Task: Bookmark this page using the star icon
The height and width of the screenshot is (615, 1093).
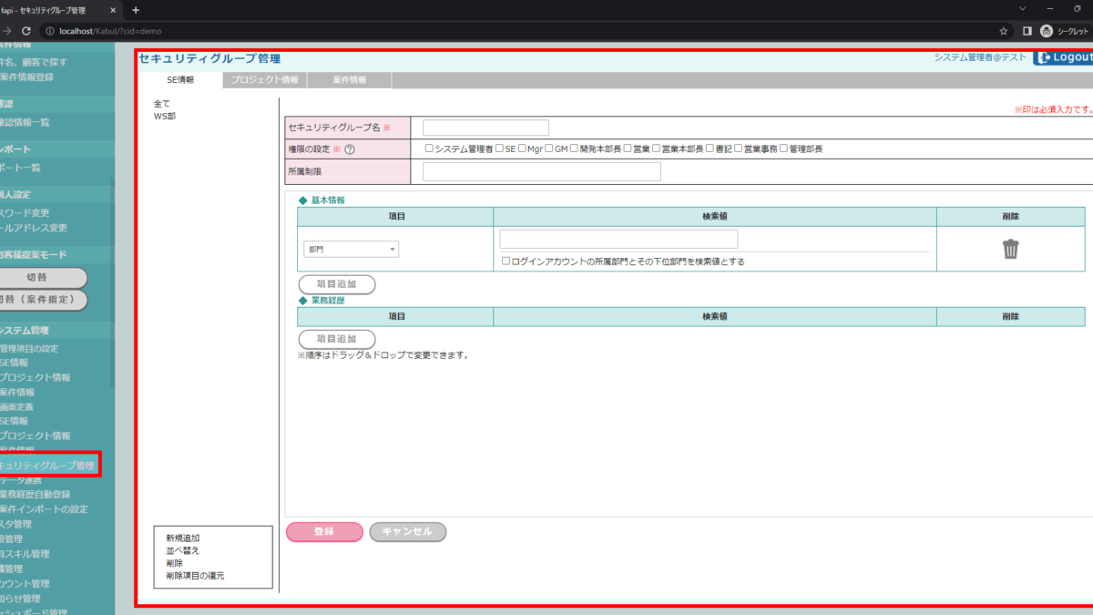Action: pyautogui.click(x=1003, y=31)
